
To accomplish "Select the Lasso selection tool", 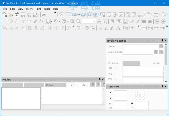I will click(11, 21).
